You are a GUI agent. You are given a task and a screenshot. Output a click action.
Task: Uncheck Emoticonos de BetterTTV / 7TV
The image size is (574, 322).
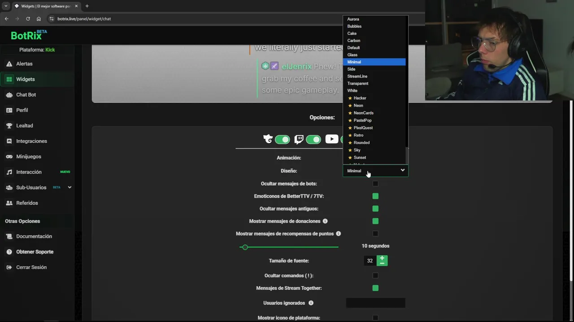(375, 196)
